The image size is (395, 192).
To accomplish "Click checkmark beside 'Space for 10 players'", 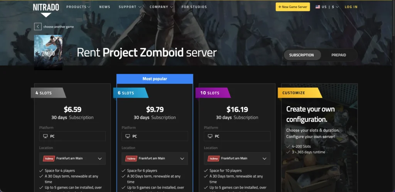I will coord(206,170).
